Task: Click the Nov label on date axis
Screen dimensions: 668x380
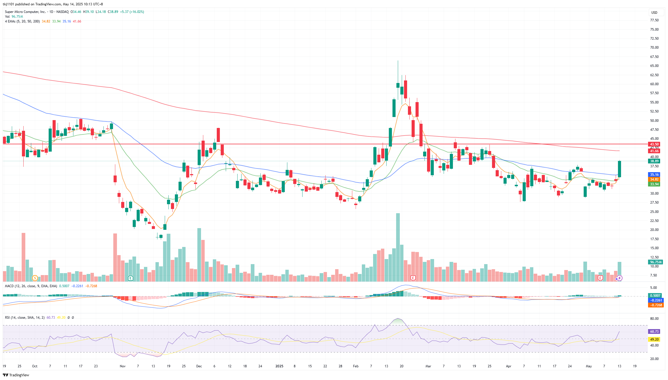Action: [x=123, y=366]
